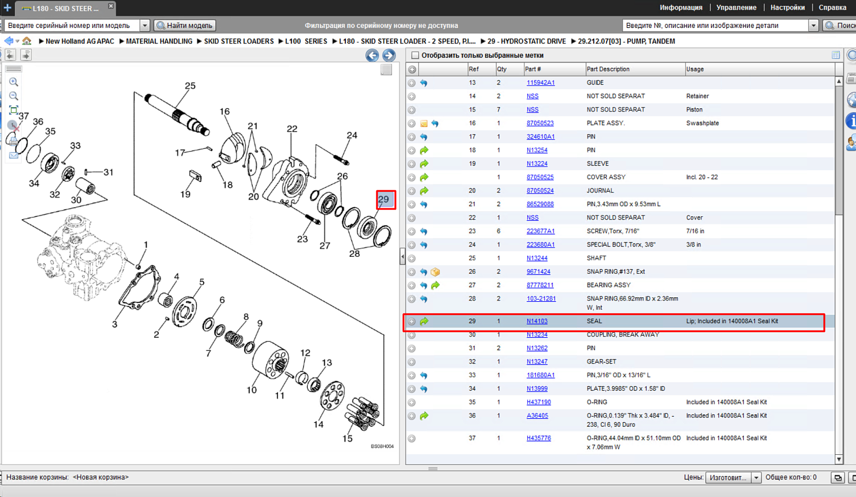Open the Управление menu

point(736,7)
